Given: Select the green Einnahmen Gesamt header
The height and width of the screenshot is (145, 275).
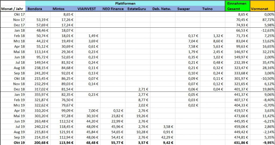Looking at the screenshot, I should (x=237, y=6).
